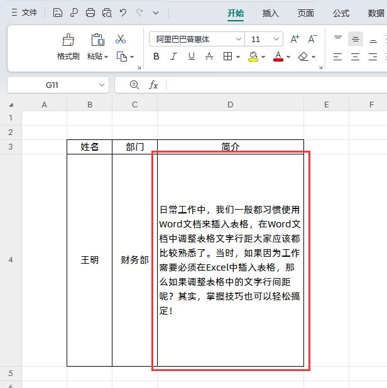The height and width of the screenshot is (388, 387).
Task: Switch to the 插入 tab
Action: (x=271, y=13)
